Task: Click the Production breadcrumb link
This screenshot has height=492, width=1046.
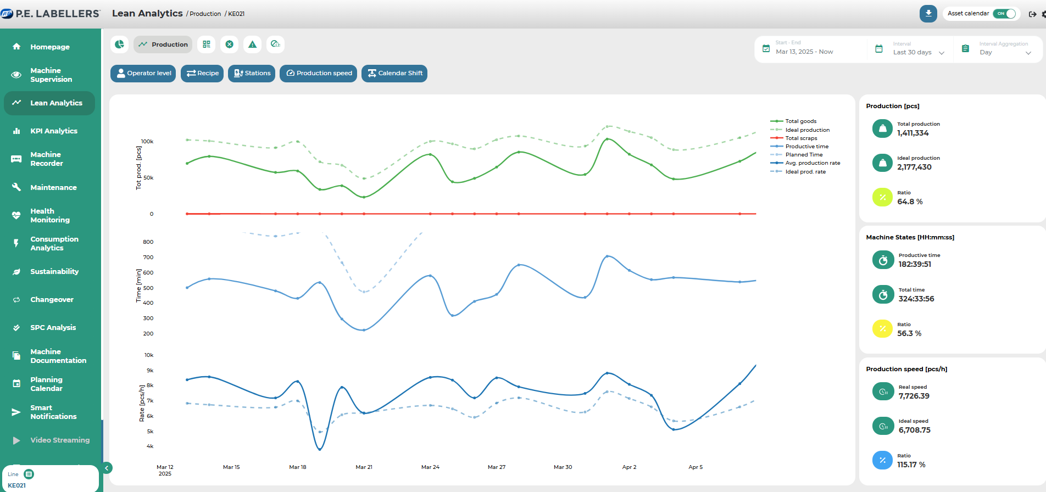Action: pos(205,14)
